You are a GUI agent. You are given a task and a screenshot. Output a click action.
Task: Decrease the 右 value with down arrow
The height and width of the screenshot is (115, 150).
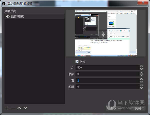(142, 82)
